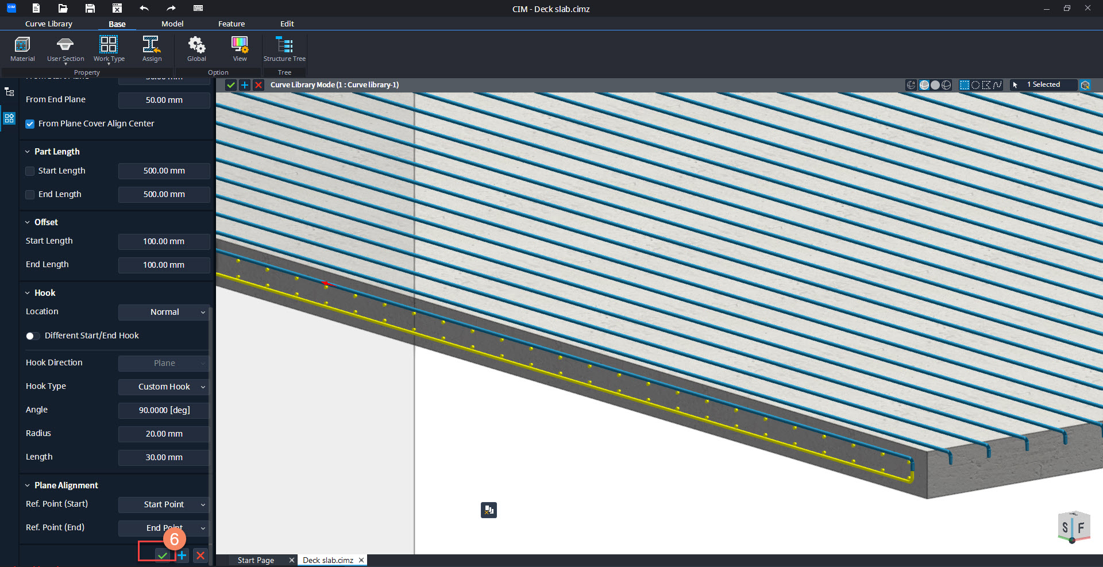1103x567 pixels.
Task: Open the Ref. Point (End) dropdown
Action: [164, 528]
